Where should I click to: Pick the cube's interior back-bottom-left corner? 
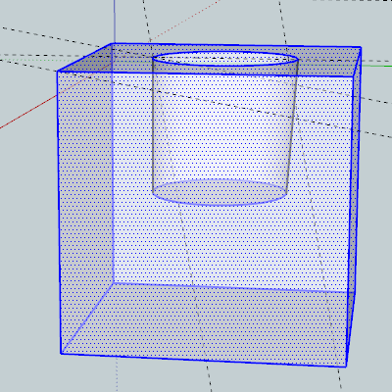click(114, 283)
